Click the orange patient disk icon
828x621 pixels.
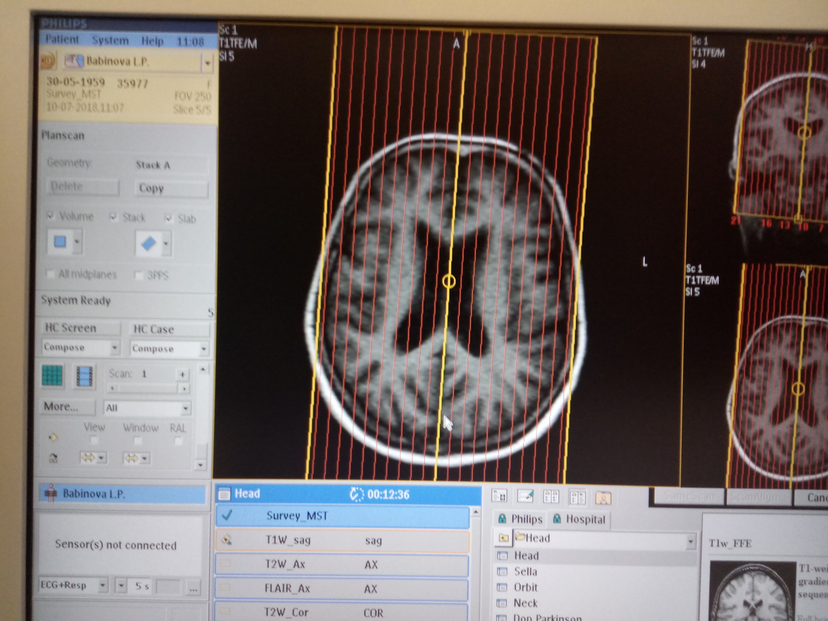point(48,61)
